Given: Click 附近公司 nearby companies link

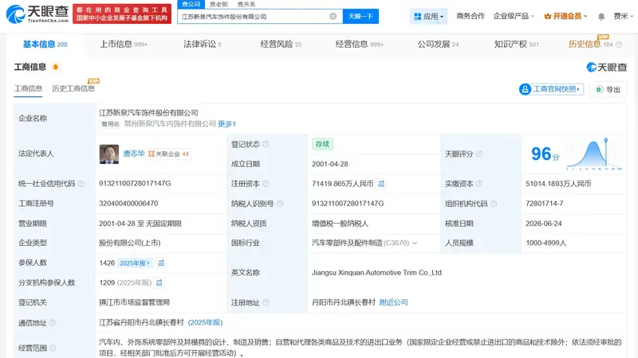Looking at the screenshot, I should 393,302.
